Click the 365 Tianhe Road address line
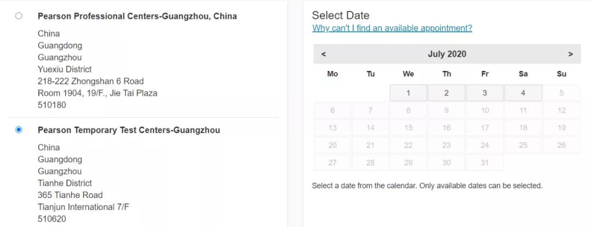 pyautogui.click(x=70, y=195)
